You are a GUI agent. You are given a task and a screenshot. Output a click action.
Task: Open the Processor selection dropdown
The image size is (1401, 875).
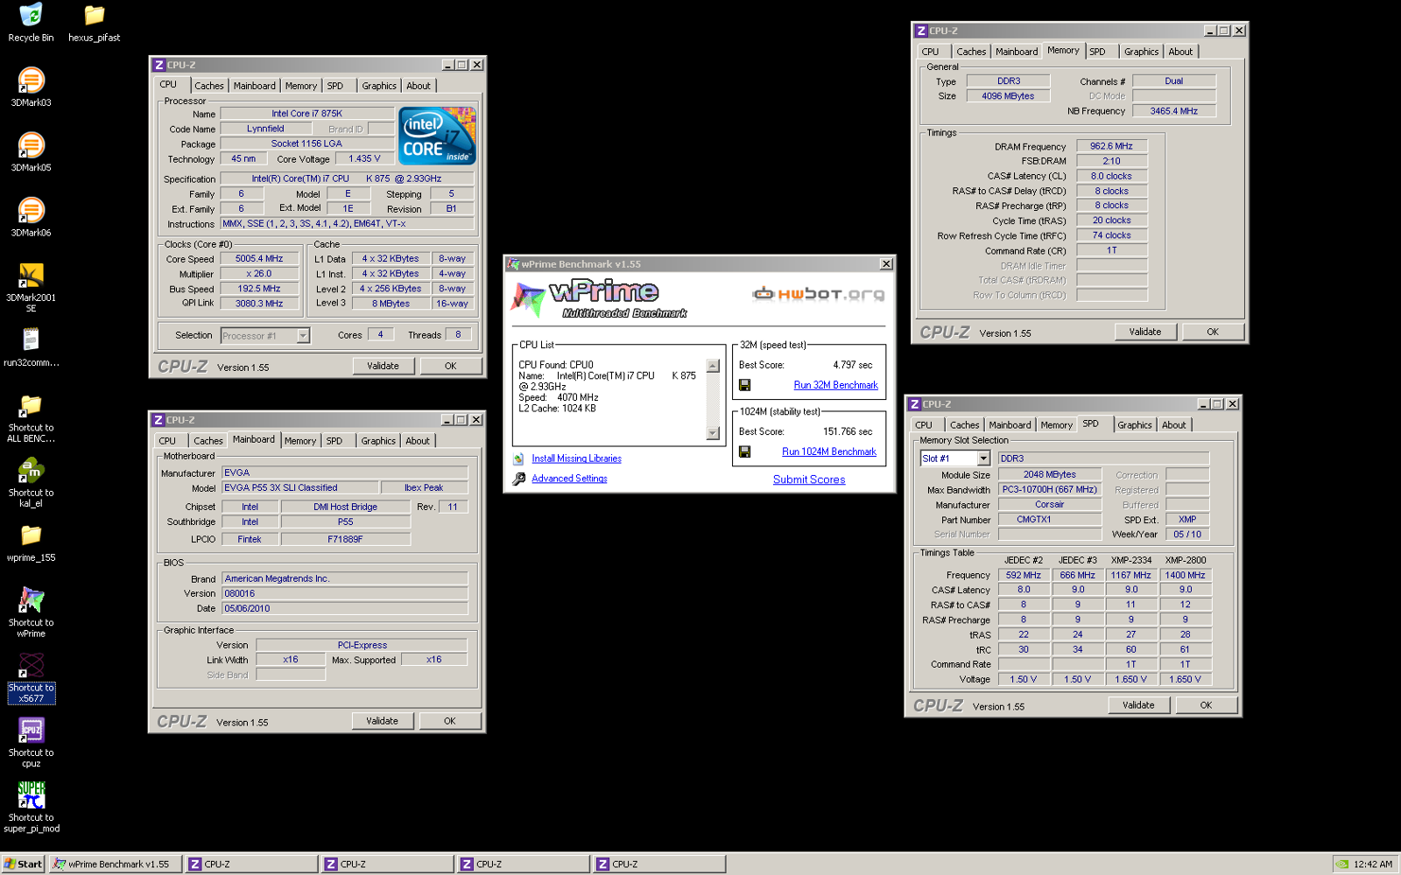pos(303,336)
